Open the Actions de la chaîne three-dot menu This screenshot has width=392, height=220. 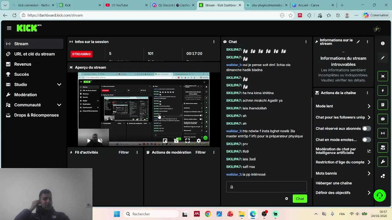point(367,93)
